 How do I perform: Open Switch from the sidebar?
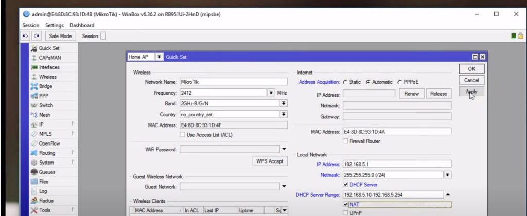(x=46, y=105)
